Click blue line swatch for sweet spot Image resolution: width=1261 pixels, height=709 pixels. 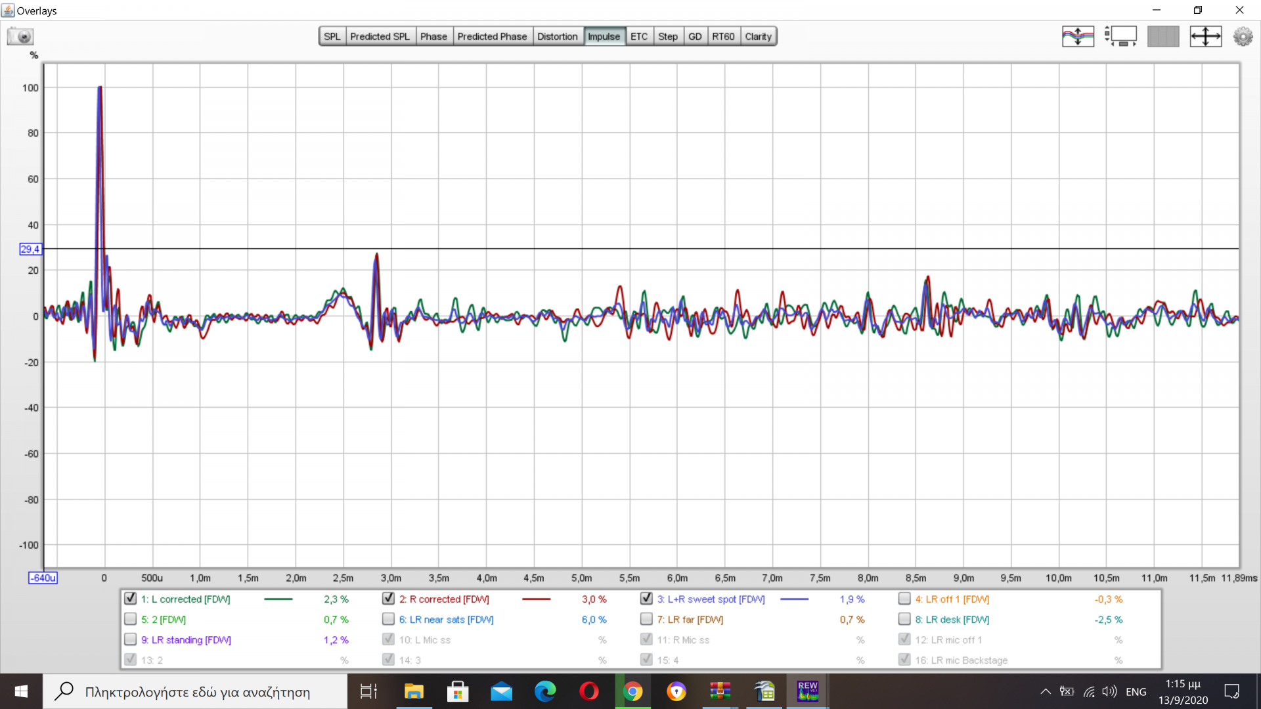(x=794, y=599)
